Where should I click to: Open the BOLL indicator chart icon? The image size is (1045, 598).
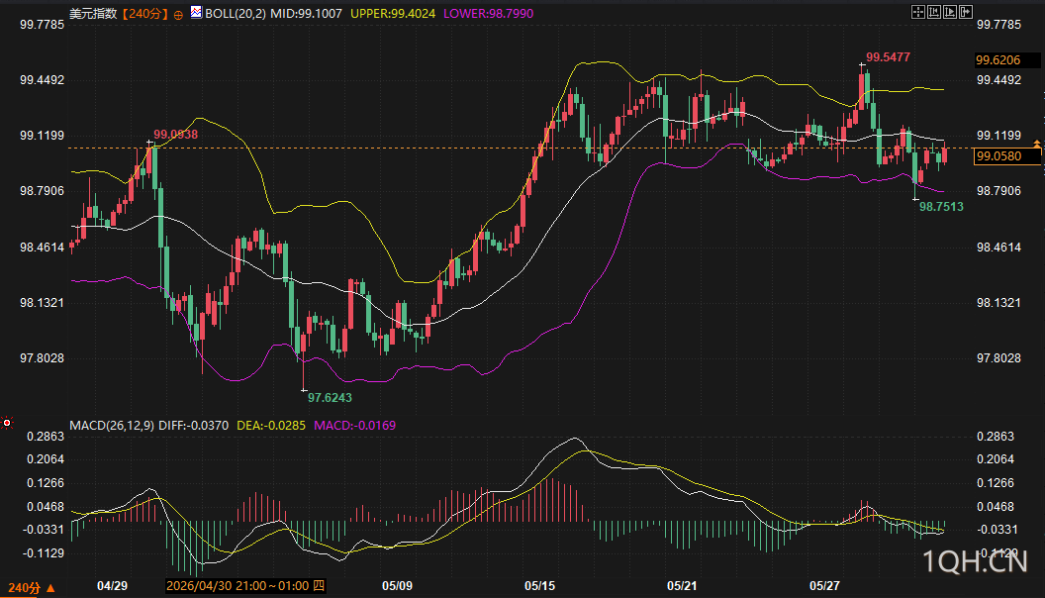coord(196,12)
